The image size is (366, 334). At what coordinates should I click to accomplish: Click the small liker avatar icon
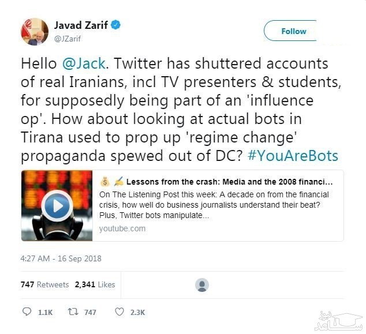click(201, 284)
